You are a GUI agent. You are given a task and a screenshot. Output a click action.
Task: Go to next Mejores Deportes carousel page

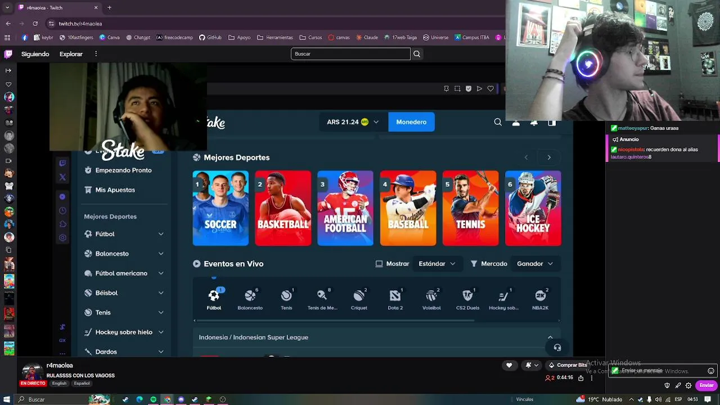(549, 157)
